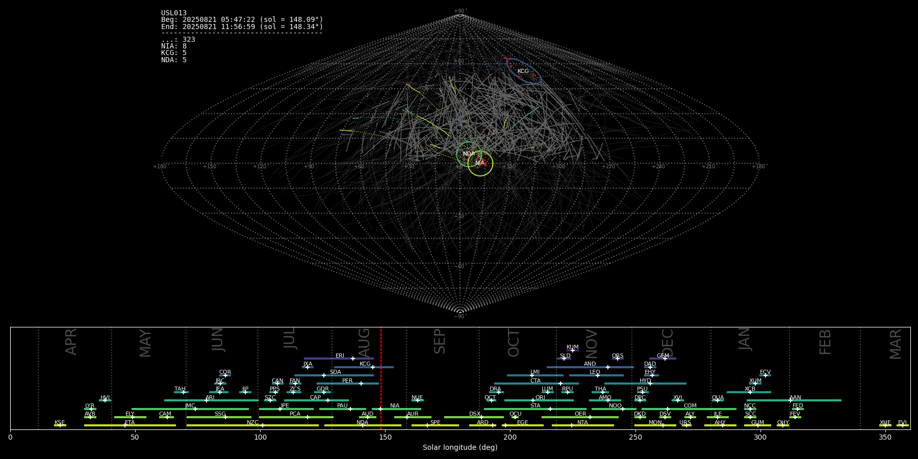Click the -90° south pole label

[x=460, y=316]
